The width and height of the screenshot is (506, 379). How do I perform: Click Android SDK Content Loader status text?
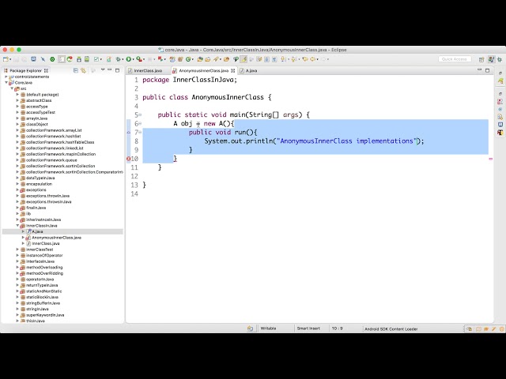(x=391, y=329)
